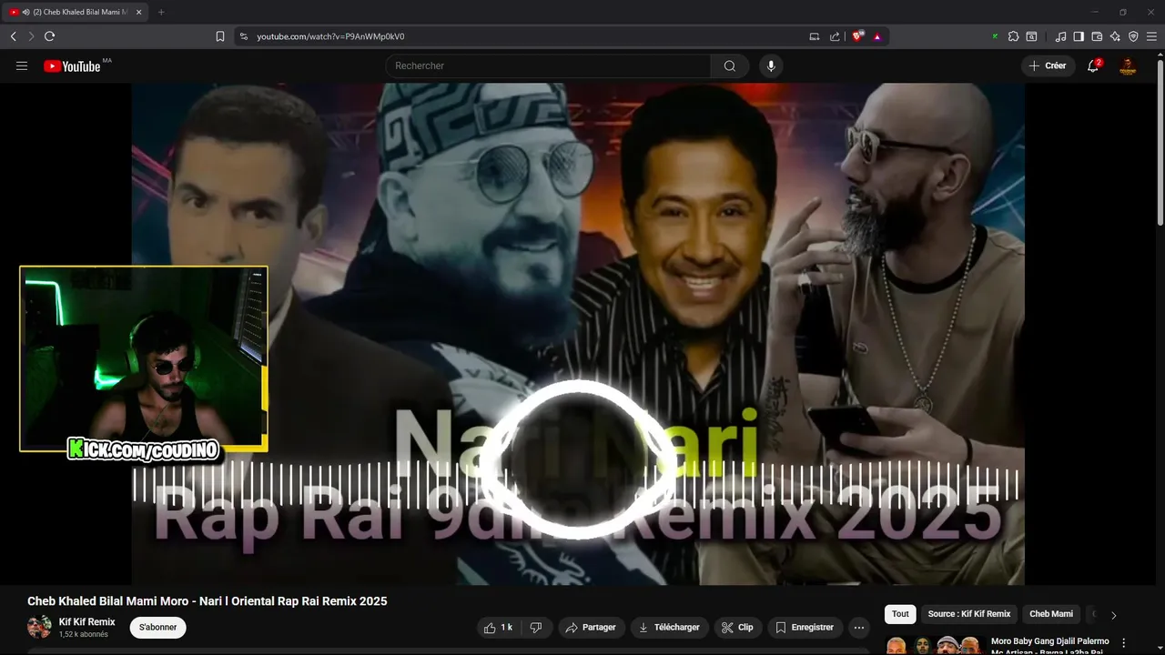Click the video title text

[208, 601]
